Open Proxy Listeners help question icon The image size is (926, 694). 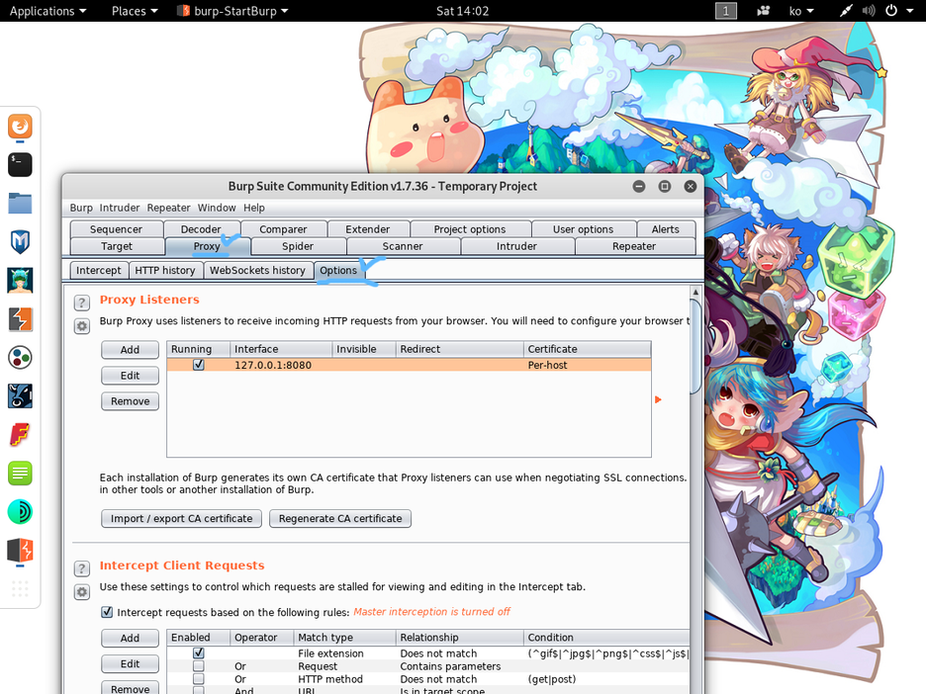[81, 303]
